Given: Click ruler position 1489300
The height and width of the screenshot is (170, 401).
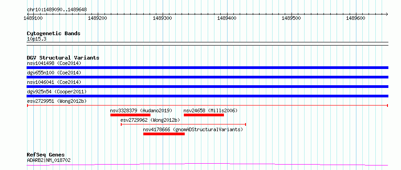Looking at the screenshot, I should click(162, 18).
